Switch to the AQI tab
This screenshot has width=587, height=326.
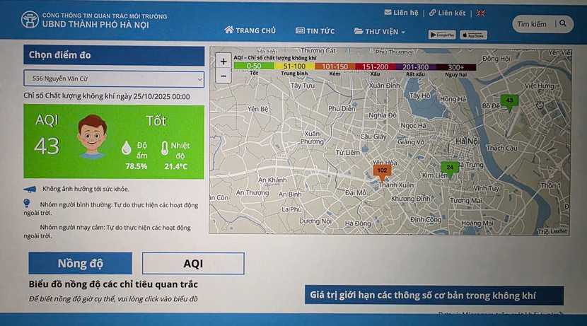click(x=193, y=264)
